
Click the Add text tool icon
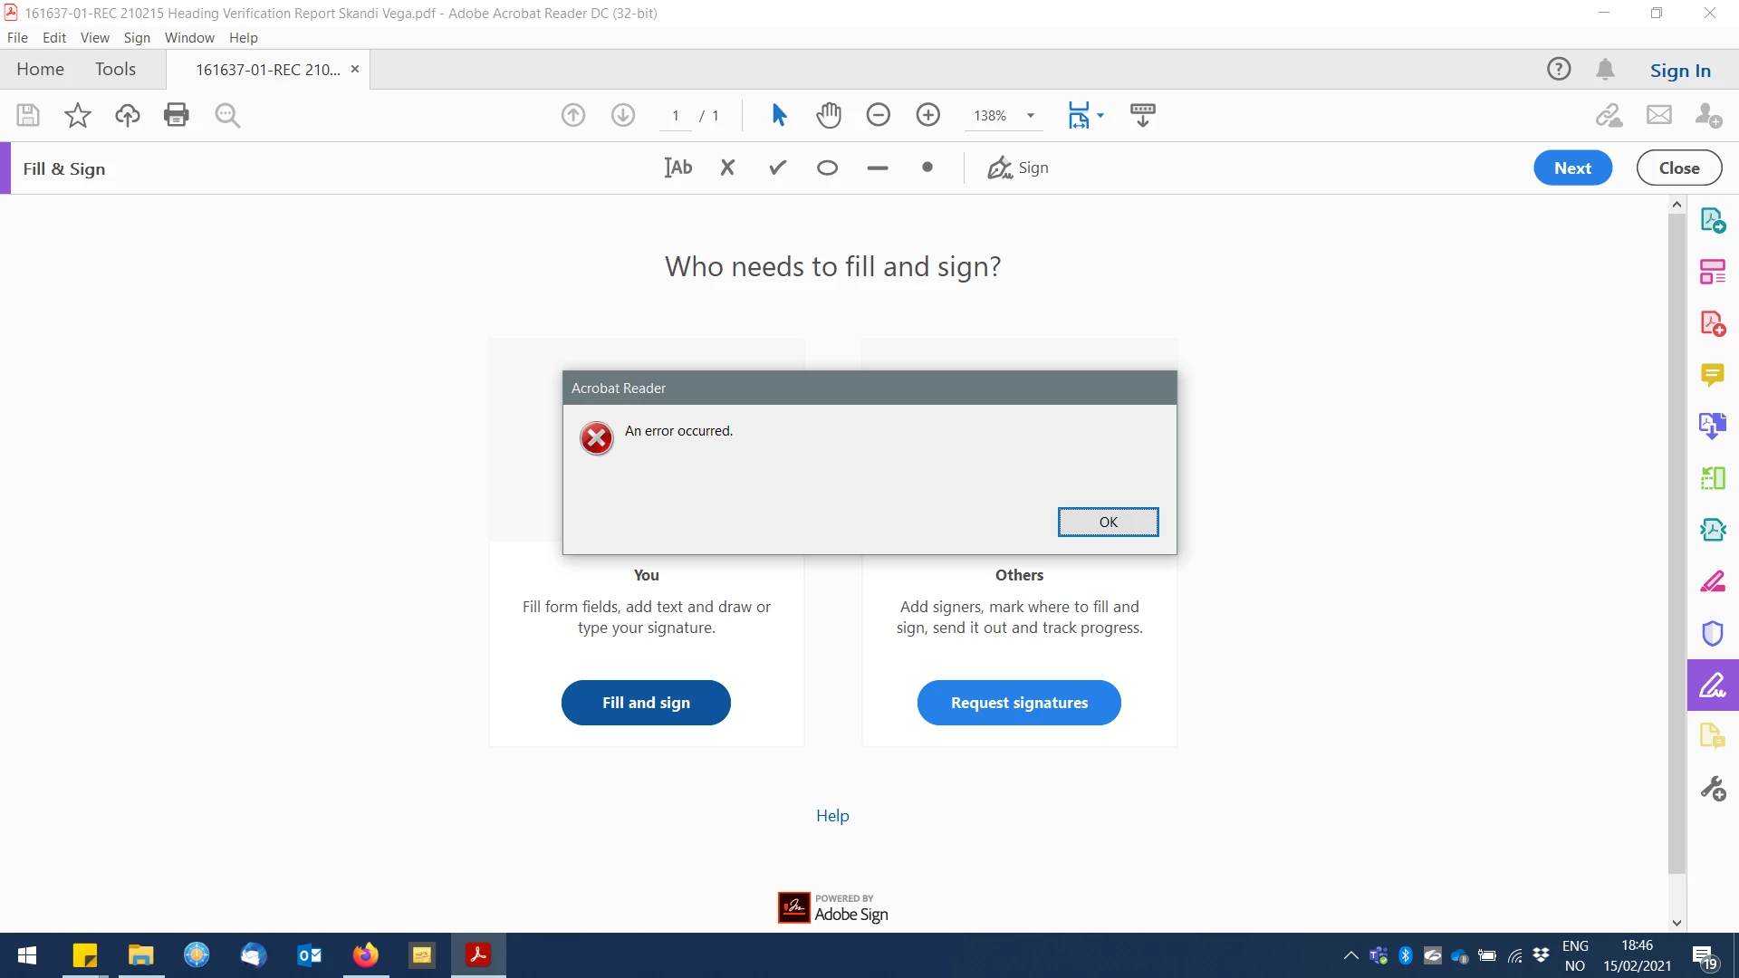(677, 168)
